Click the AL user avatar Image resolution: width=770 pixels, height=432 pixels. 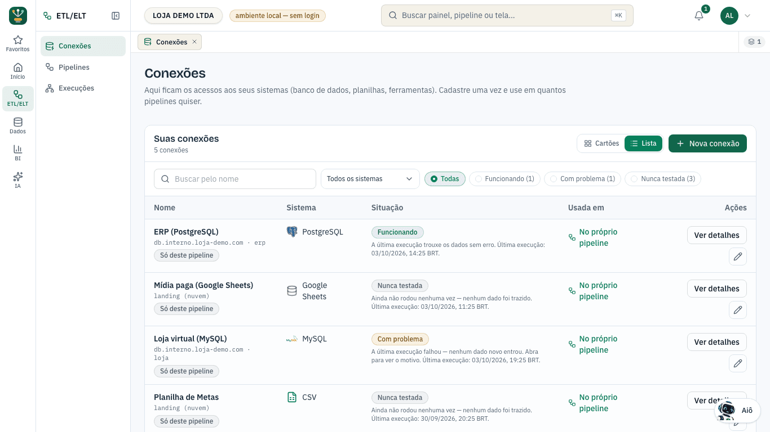click(x=729, y=16)
